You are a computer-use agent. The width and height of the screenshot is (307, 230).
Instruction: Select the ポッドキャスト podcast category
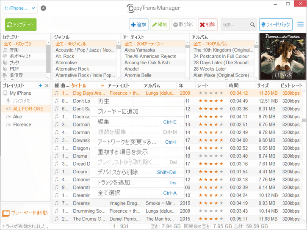(x=23, y=56)
